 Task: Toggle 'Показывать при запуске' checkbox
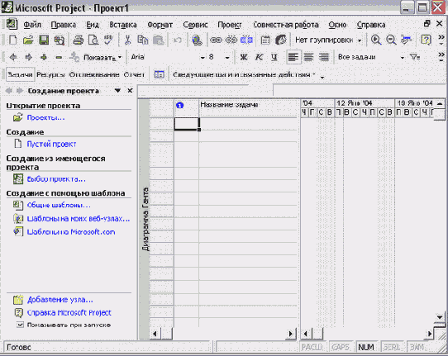[x=20, y=325]
